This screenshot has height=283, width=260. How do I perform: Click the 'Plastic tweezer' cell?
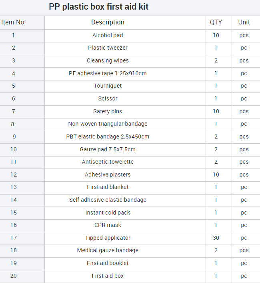tap(108, 48)
